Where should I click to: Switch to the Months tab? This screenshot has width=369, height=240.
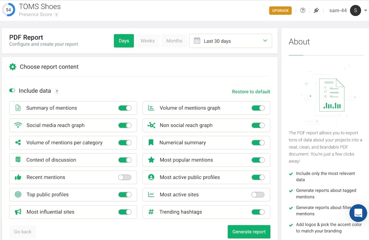pyautogui.click(x=174, y=41)
